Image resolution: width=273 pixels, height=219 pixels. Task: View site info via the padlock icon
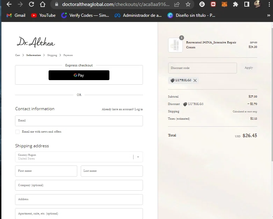(56, 4)
